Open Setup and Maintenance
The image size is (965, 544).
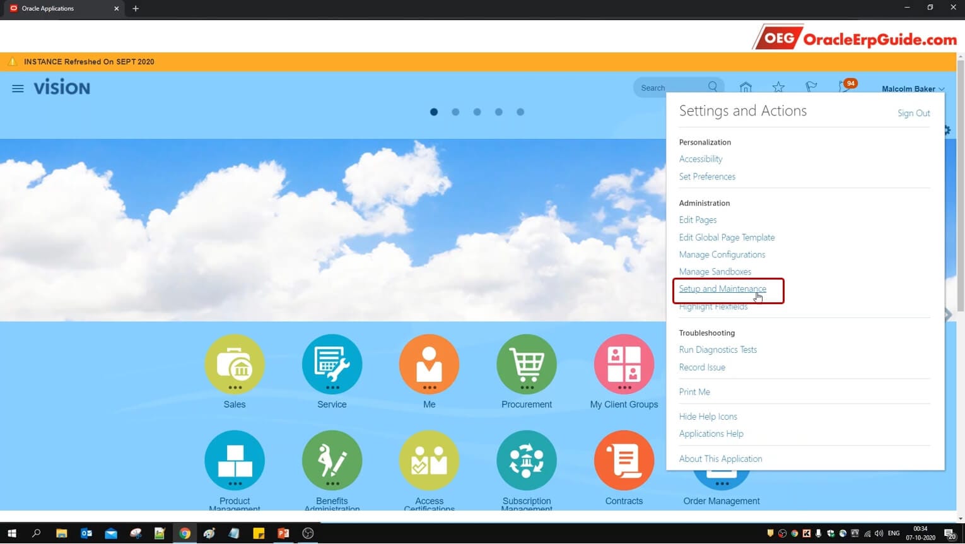[723, 288]
